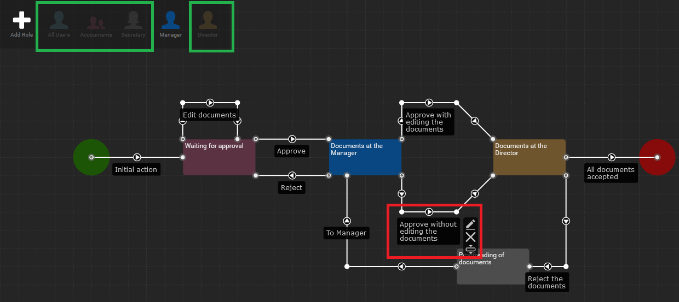Select the Accountants role icon

(x=96, y=22)
